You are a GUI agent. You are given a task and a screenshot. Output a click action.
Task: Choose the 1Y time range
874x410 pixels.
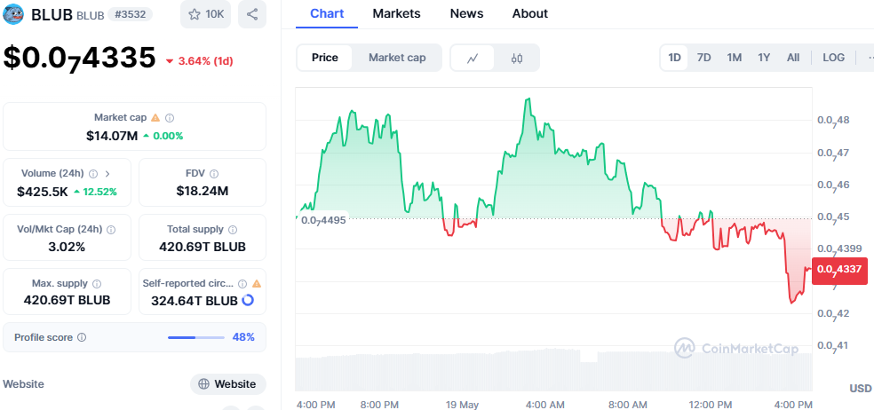pos(764,58)
